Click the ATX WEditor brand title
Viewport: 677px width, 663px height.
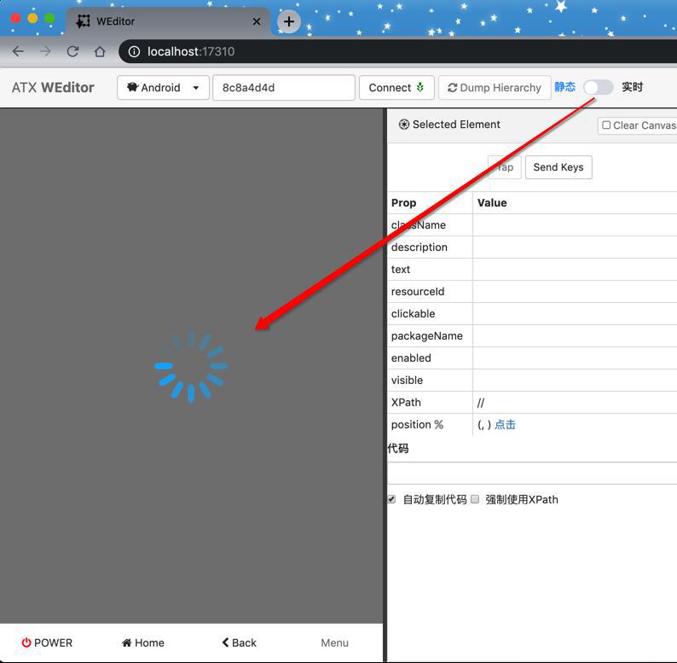53,88
